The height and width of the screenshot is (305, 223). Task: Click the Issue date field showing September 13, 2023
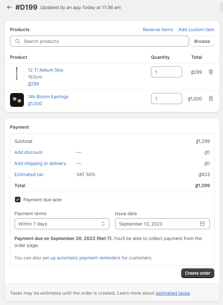pyautogui.click(x=158, y=224)
